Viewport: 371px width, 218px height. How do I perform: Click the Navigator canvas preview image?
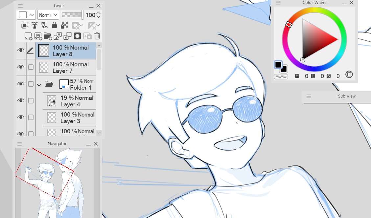pos(57,183)
